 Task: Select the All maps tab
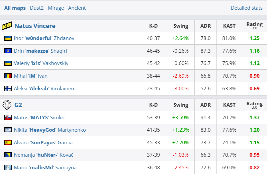pyautogui.click(x=15, y=8)
